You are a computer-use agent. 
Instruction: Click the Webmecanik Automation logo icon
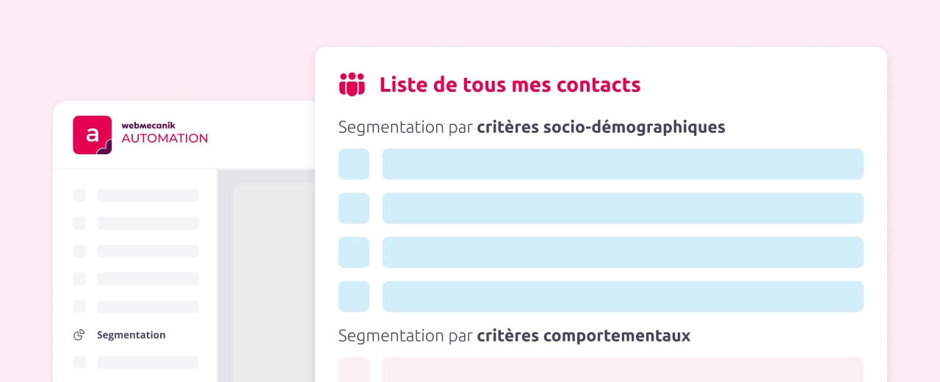(x=93, y=135)
